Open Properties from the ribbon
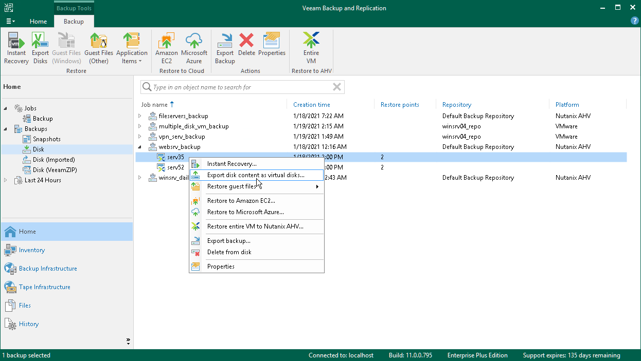Viewport: 641px width, 361px height. pos(272,44)
